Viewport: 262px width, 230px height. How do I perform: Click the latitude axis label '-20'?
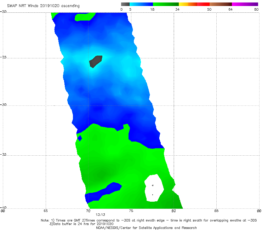point(3,12)
